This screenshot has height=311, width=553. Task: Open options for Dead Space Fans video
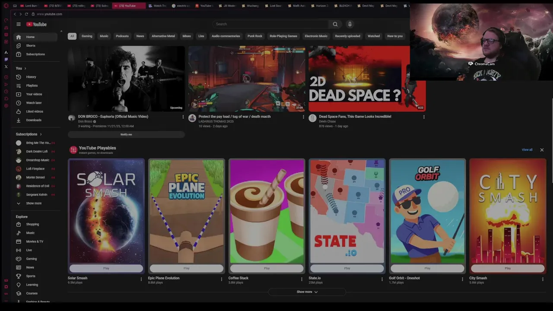pos(424,117)
